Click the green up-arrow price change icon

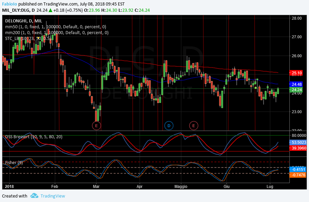click(x=50, y=10)
